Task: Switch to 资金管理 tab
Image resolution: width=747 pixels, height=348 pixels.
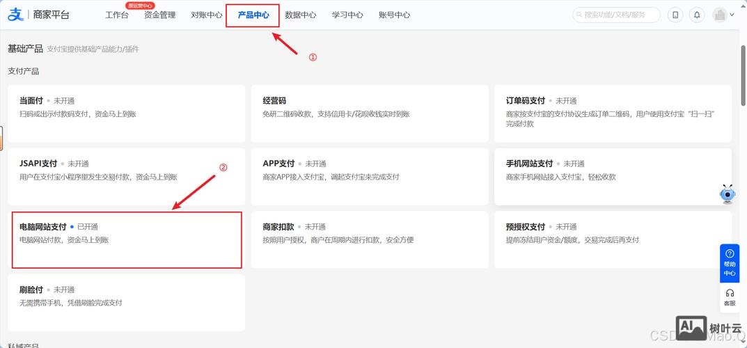Action: pos(160,15)
